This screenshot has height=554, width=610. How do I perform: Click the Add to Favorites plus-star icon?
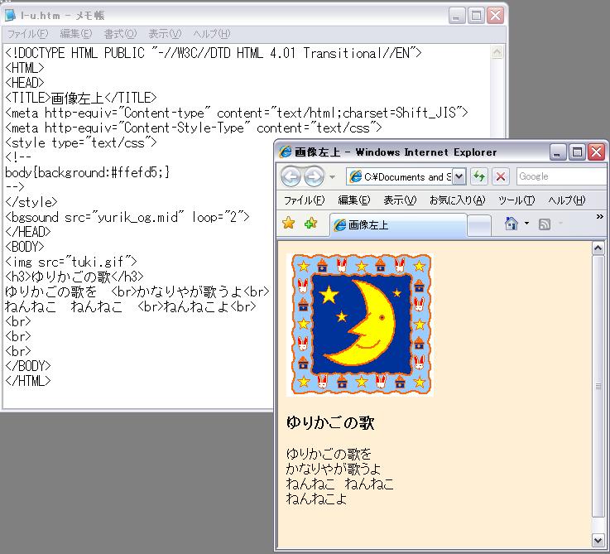(x=310, y=223)
